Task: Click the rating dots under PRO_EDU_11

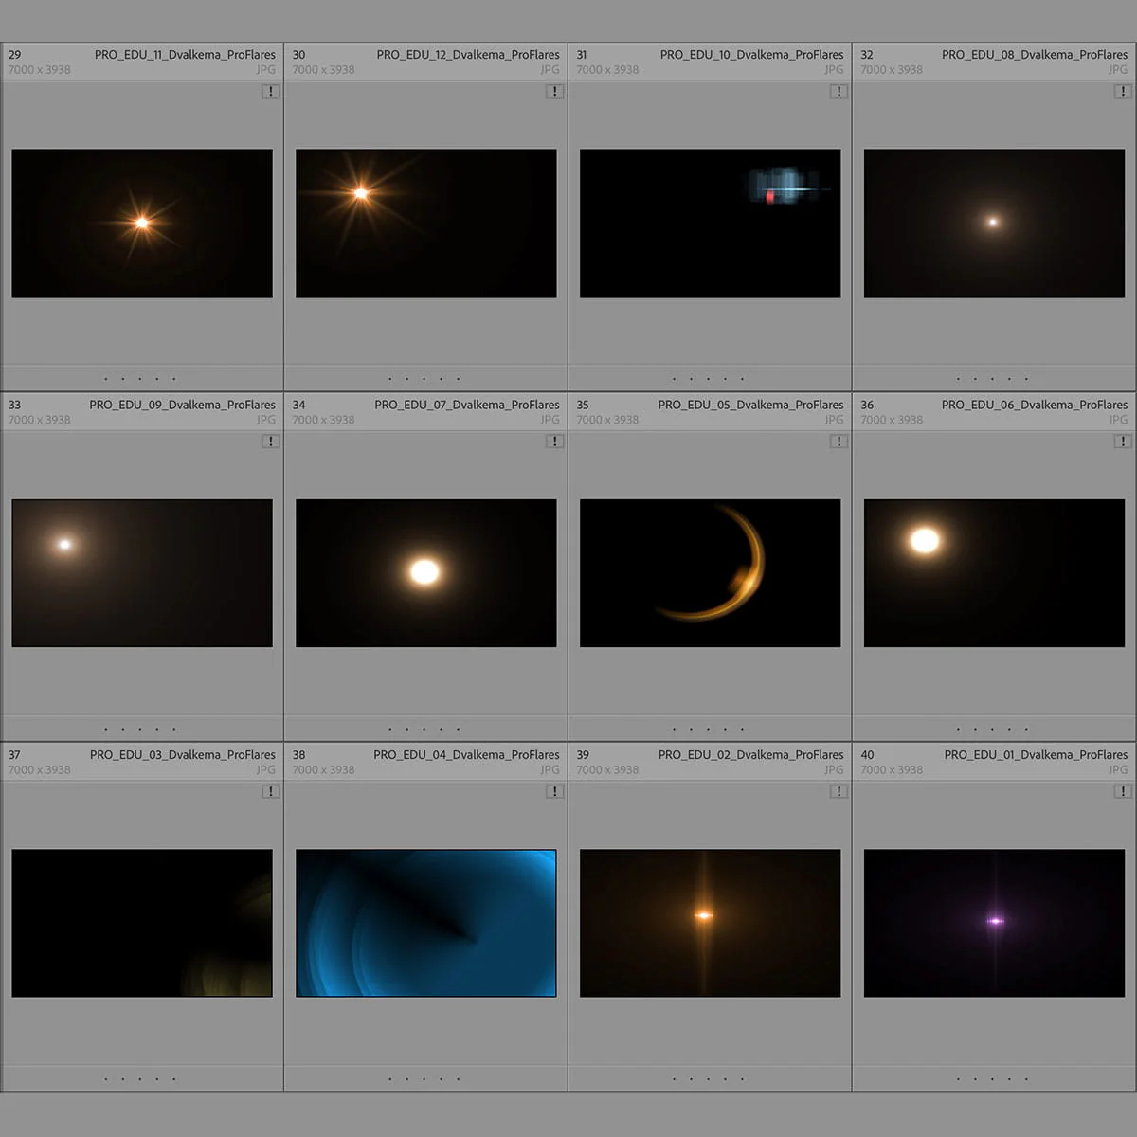Action: click(140, 379)
